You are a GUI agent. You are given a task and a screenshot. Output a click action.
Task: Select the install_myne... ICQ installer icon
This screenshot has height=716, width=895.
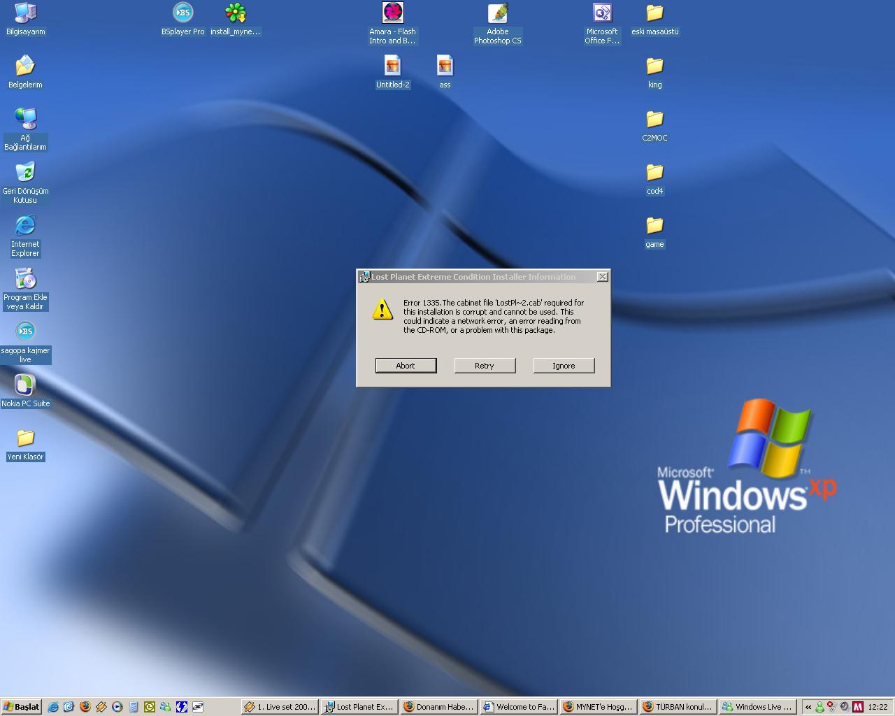point(236,19)
